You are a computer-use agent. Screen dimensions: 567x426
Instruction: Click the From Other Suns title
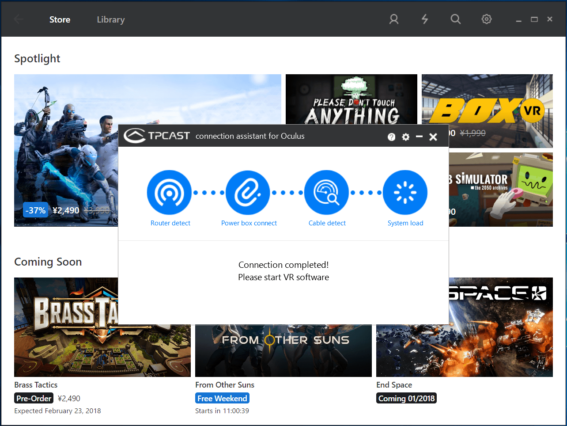[x=225, y=385]
